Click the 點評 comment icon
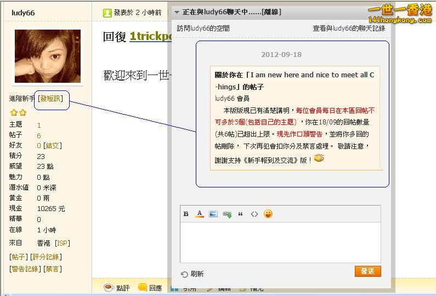The height and width of the screenshot is (296, 436). (109, 287)
